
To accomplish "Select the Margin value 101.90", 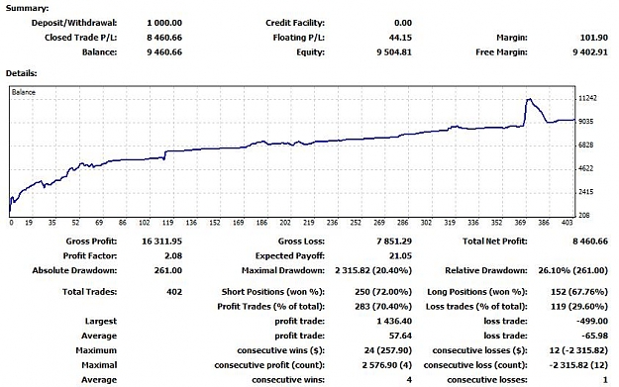I will coord(594,38).
